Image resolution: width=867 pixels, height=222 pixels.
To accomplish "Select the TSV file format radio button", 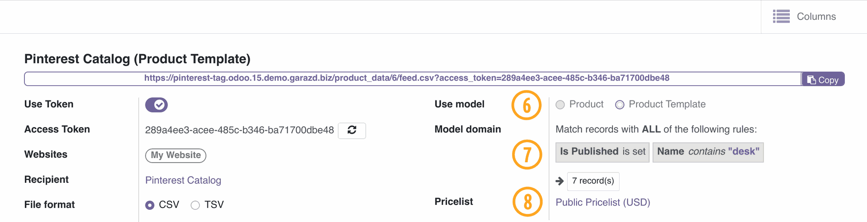I will click(195, 205).
